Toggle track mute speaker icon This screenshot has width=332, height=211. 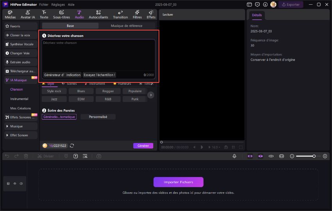(x=21, y=184)
